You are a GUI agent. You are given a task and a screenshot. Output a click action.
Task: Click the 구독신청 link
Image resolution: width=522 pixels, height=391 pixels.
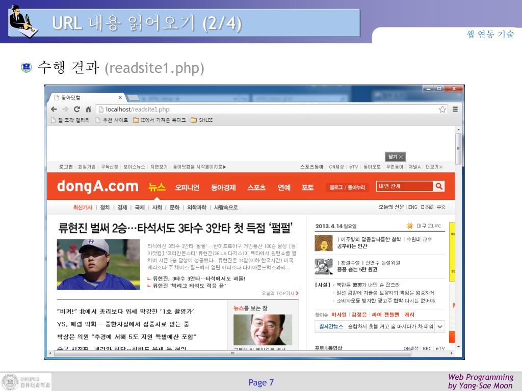point(109,167)
